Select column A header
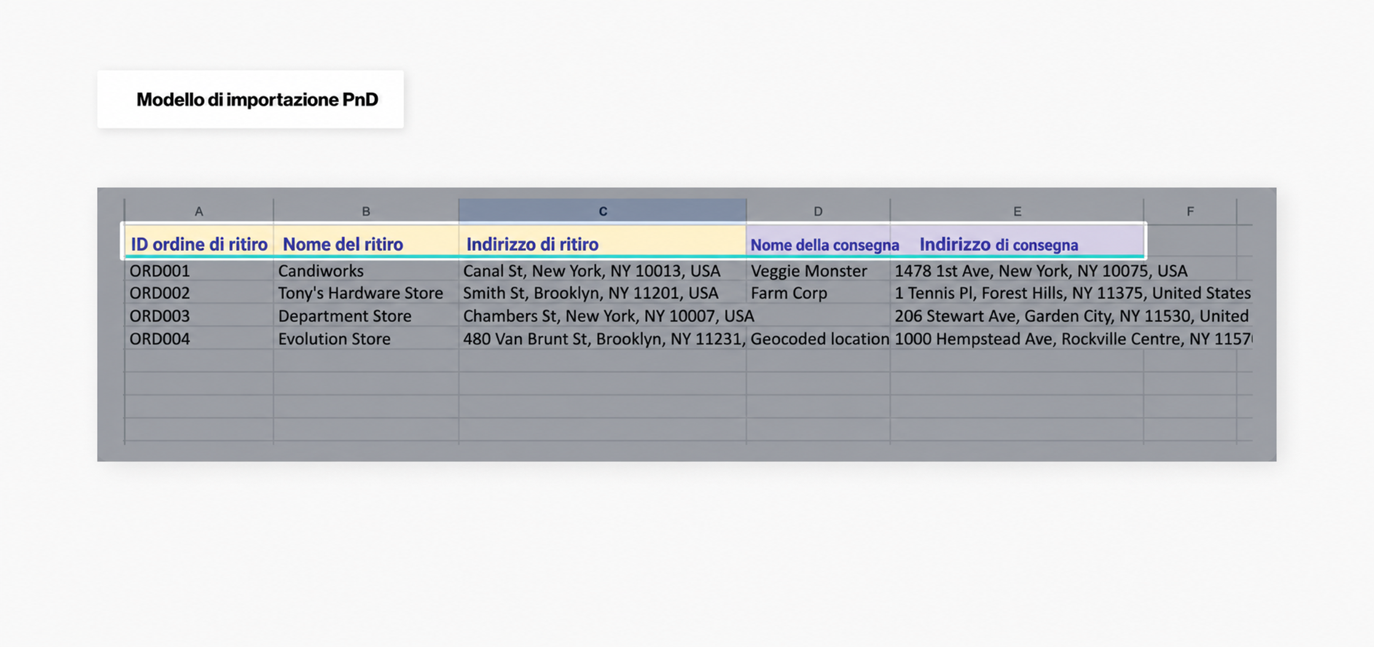 [199, 211]
